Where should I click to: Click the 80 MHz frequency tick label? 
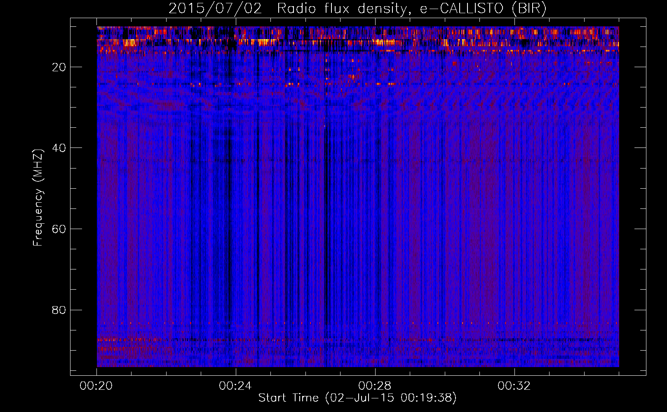59,310
